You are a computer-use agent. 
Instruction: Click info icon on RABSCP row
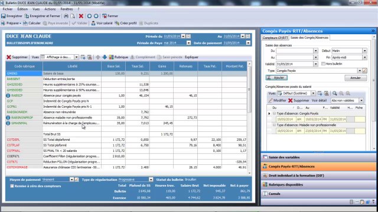pos(8,95)
